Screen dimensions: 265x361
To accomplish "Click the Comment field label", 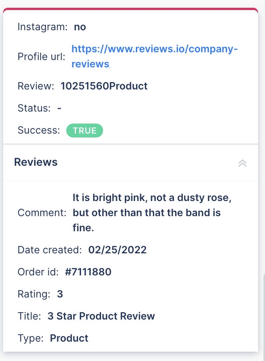I will 42,213.
